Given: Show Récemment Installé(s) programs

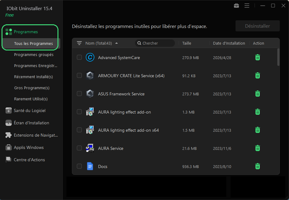Looking at the screenshot, I should click(x=34, y=77).
